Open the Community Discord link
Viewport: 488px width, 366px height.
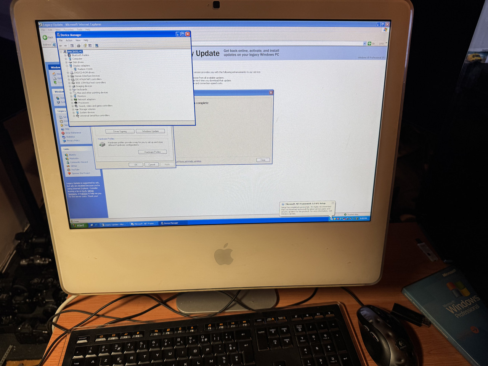[79, 162]
